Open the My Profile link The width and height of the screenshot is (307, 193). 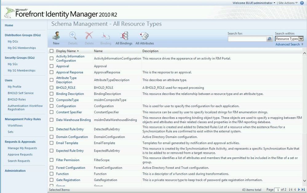tap(14, 87)
